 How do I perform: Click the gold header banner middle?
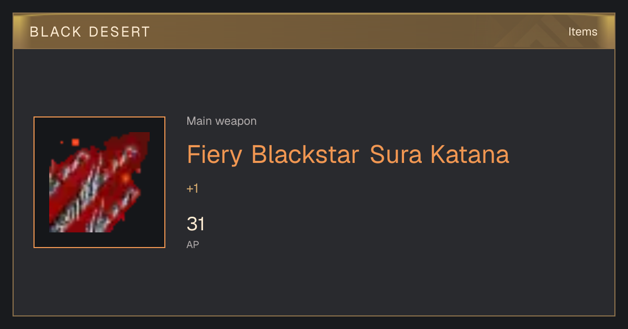coord(314,31)
